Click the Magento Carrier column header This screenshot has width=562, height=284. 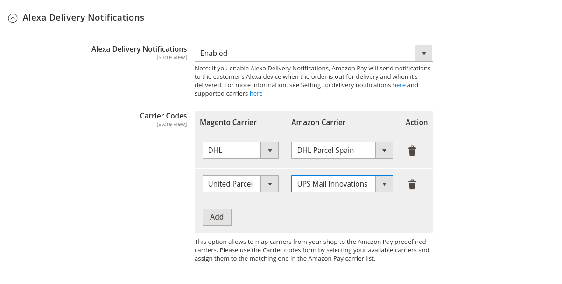pyautogui.click(x=228, y=122)
